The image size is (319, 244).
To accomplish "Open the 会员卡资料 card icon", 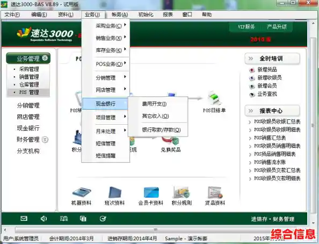I will 151,192.
